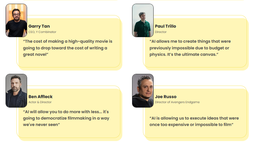Click Ben Affleck's profile photo
This screenshot has height=144, width=253.
16,91
